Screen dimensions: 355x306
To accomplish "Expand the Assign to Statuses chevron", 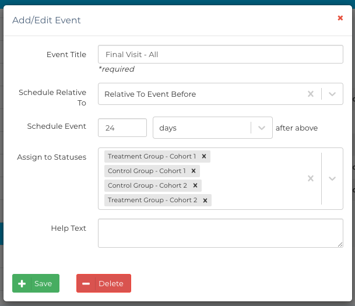I will pos(332,178).
